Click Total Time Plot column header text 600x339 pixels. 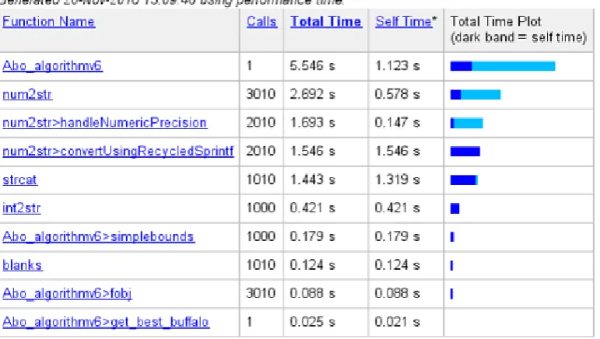click(496, 22)
